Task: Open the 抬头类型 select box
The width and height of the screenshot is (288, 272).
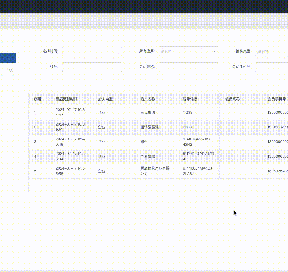Action: [272, 52]
